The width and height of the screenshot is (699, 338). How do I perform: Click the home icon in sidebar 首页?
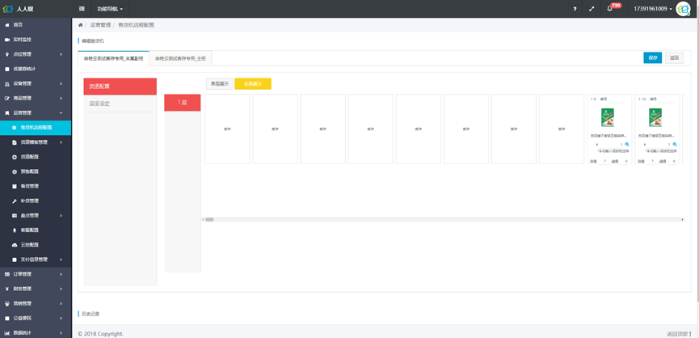coord(6,25)
